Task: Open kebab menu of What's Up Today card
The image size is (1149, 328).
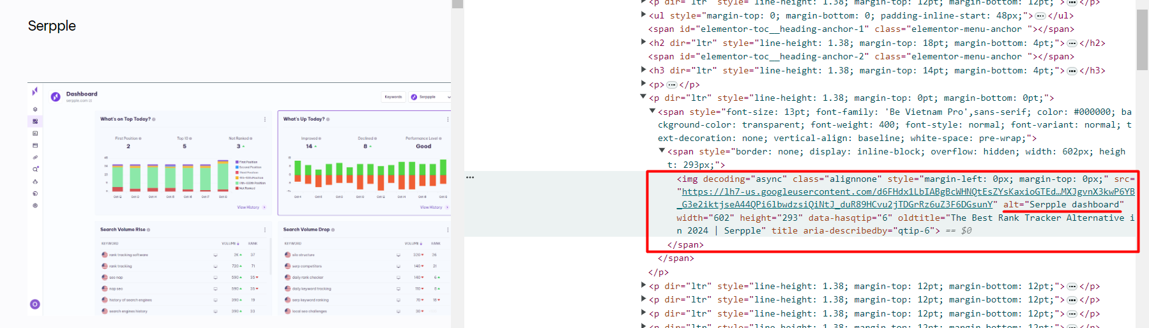Action: (448, 119)
